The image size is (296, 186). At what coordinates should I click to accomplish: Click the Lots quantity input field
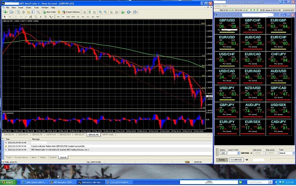pos(232,153)
